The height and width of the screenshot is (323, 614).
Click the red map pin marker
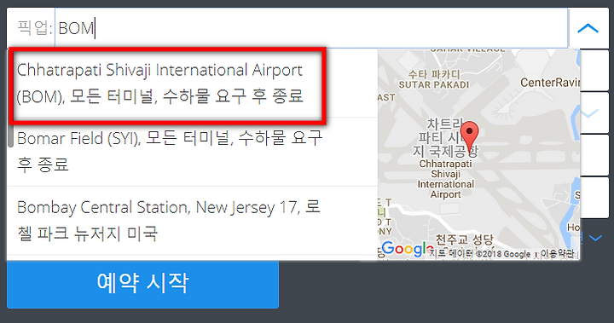click(x=469, y=136)
